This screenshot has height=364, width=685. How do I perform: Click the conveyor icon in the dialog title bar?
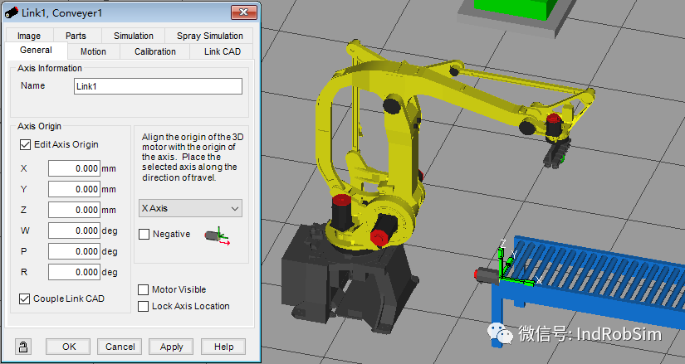12,12
